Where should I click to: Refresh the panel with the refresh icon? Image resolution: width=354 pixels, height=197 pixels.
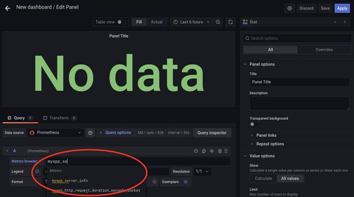[230, 22]
